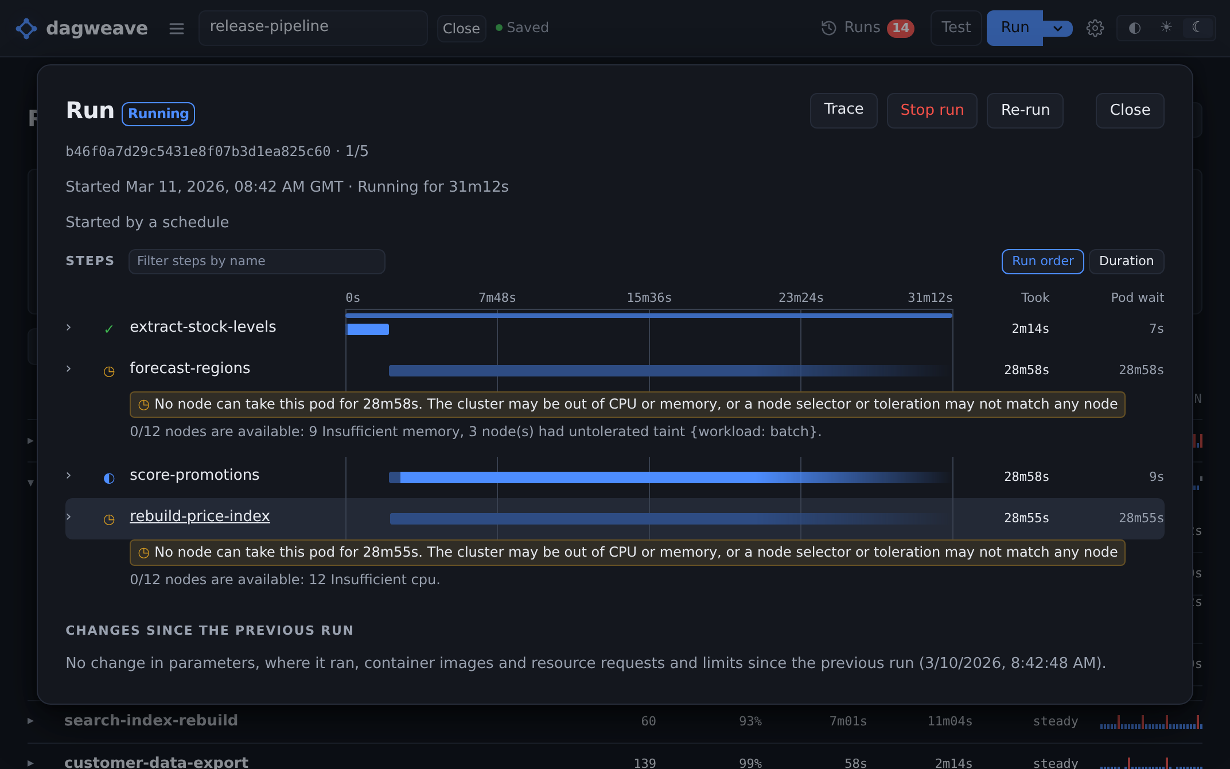Select the extract-stock-levels step name
The height and width of the screenshot is (769, 1230).
[x=203, y=327]
